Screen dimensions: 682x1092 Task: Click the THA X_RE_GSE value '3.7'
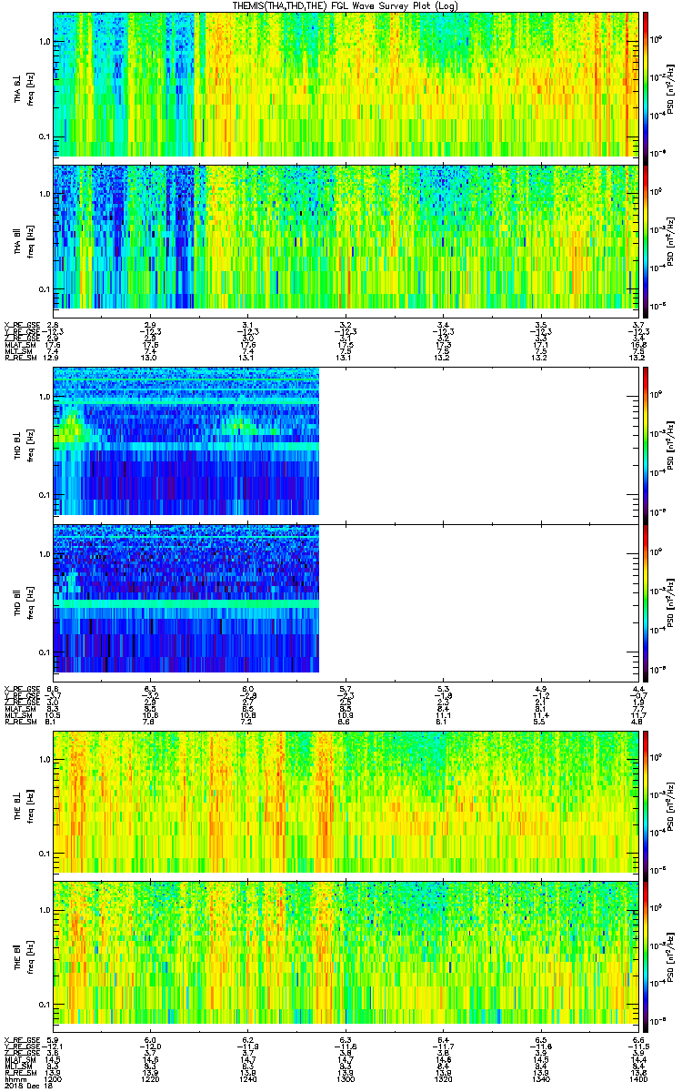638,325
